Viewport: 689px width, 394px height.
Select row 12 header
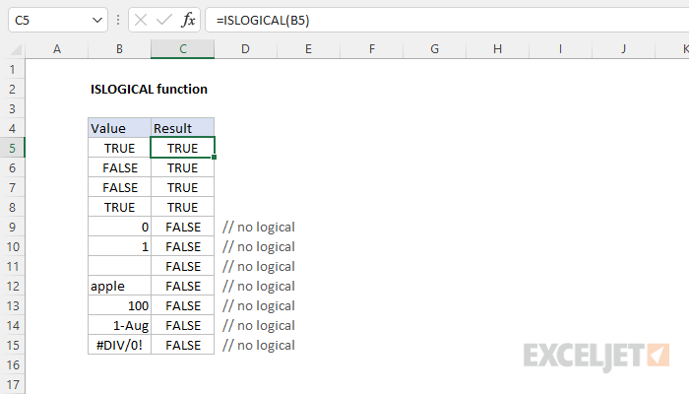(x=12, y=287)
